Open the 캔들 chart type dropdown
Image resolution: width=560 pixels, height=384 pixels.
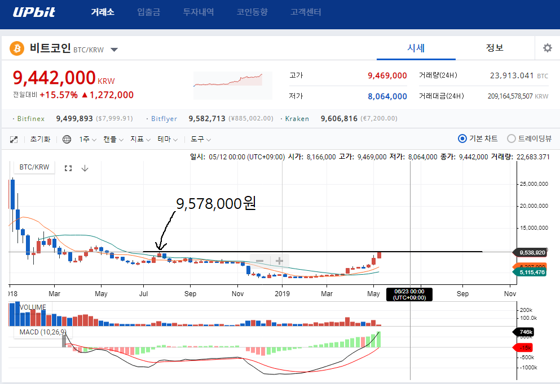[113, 140]
